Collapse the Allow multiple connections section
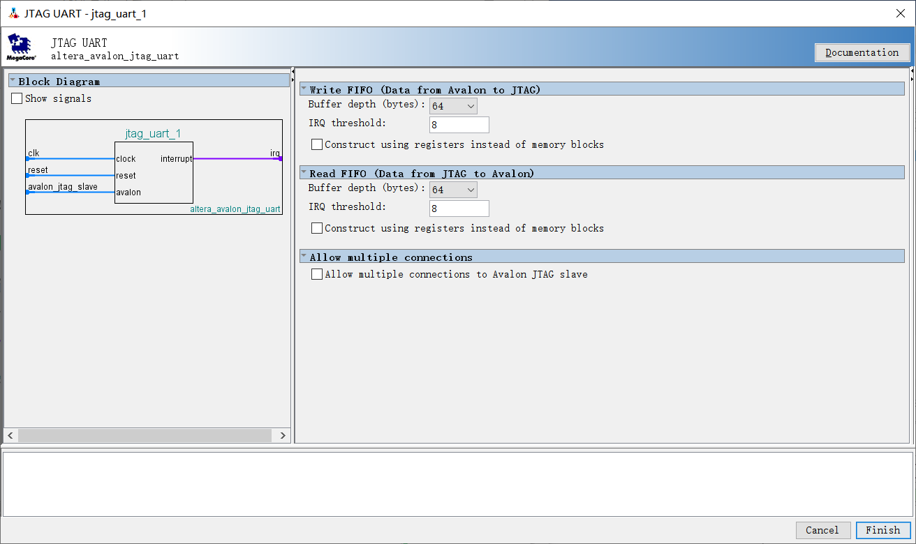Viewport: 916px width, 544px height. point(304,257)
